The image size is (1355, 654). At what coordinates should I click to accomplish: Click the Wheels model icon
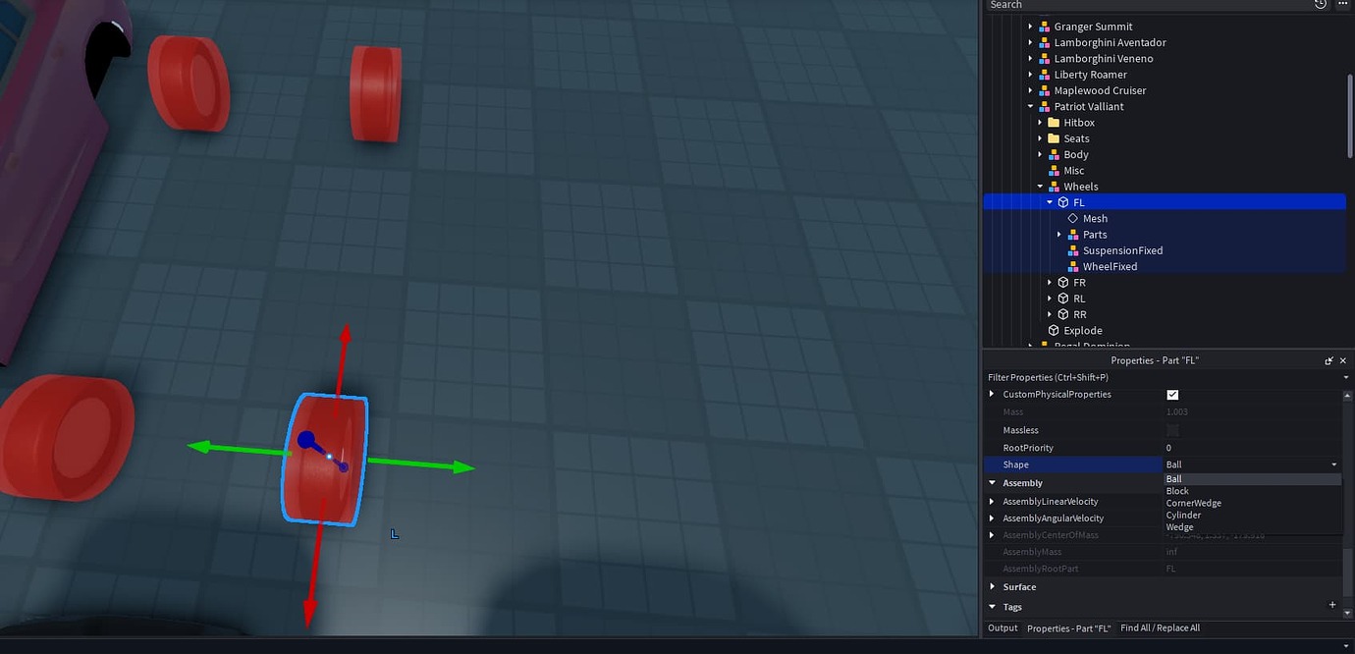pyautogui.click(x=1054, y=187)
